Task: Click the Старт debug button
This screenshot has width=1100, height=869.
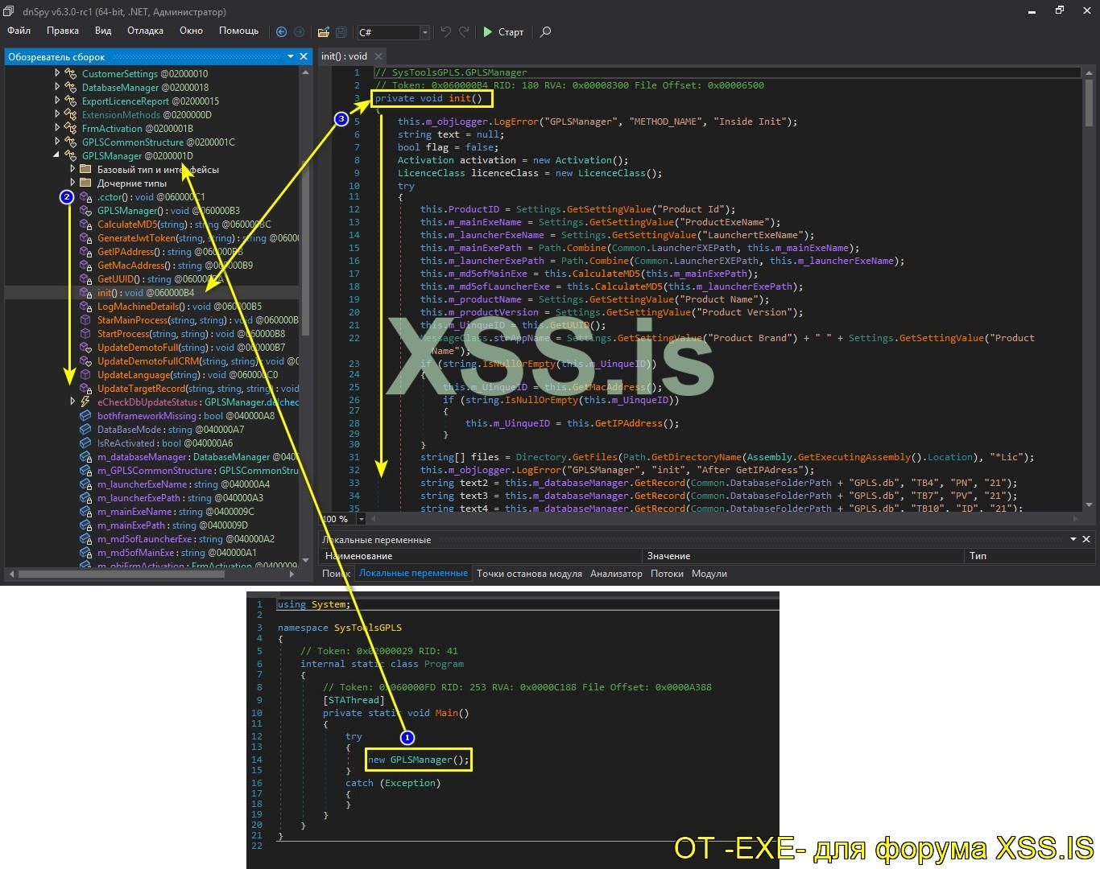Action: click(x=503, y=32)
